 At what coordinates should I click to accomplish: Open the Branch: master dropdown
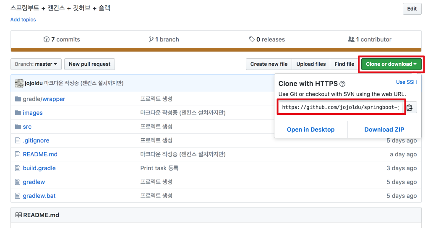tap(36, 64)
